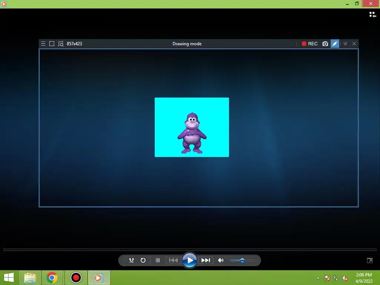Viewport: 380px width, 285px height.
Task: Open File Explorer from the taskbar
Action: [30, 278]
